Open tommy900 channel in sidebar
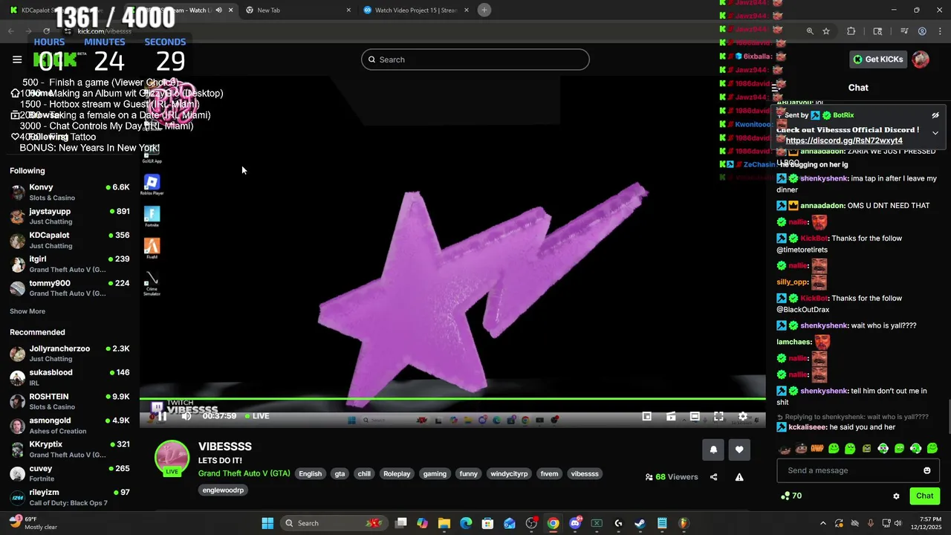 click(x=70, y=288)
